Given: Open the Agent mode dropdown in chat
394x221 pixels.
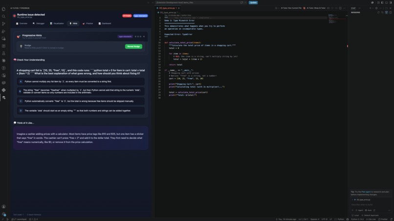Looking at the screenshot, I should coord(359,210).
